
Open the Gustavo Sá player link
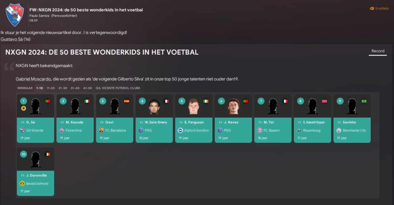tap(11, 39)
